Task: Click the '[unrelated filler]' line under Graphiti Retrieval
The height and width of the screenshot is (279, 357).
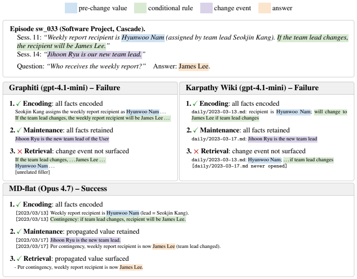Action: click(x=32, y=172)
